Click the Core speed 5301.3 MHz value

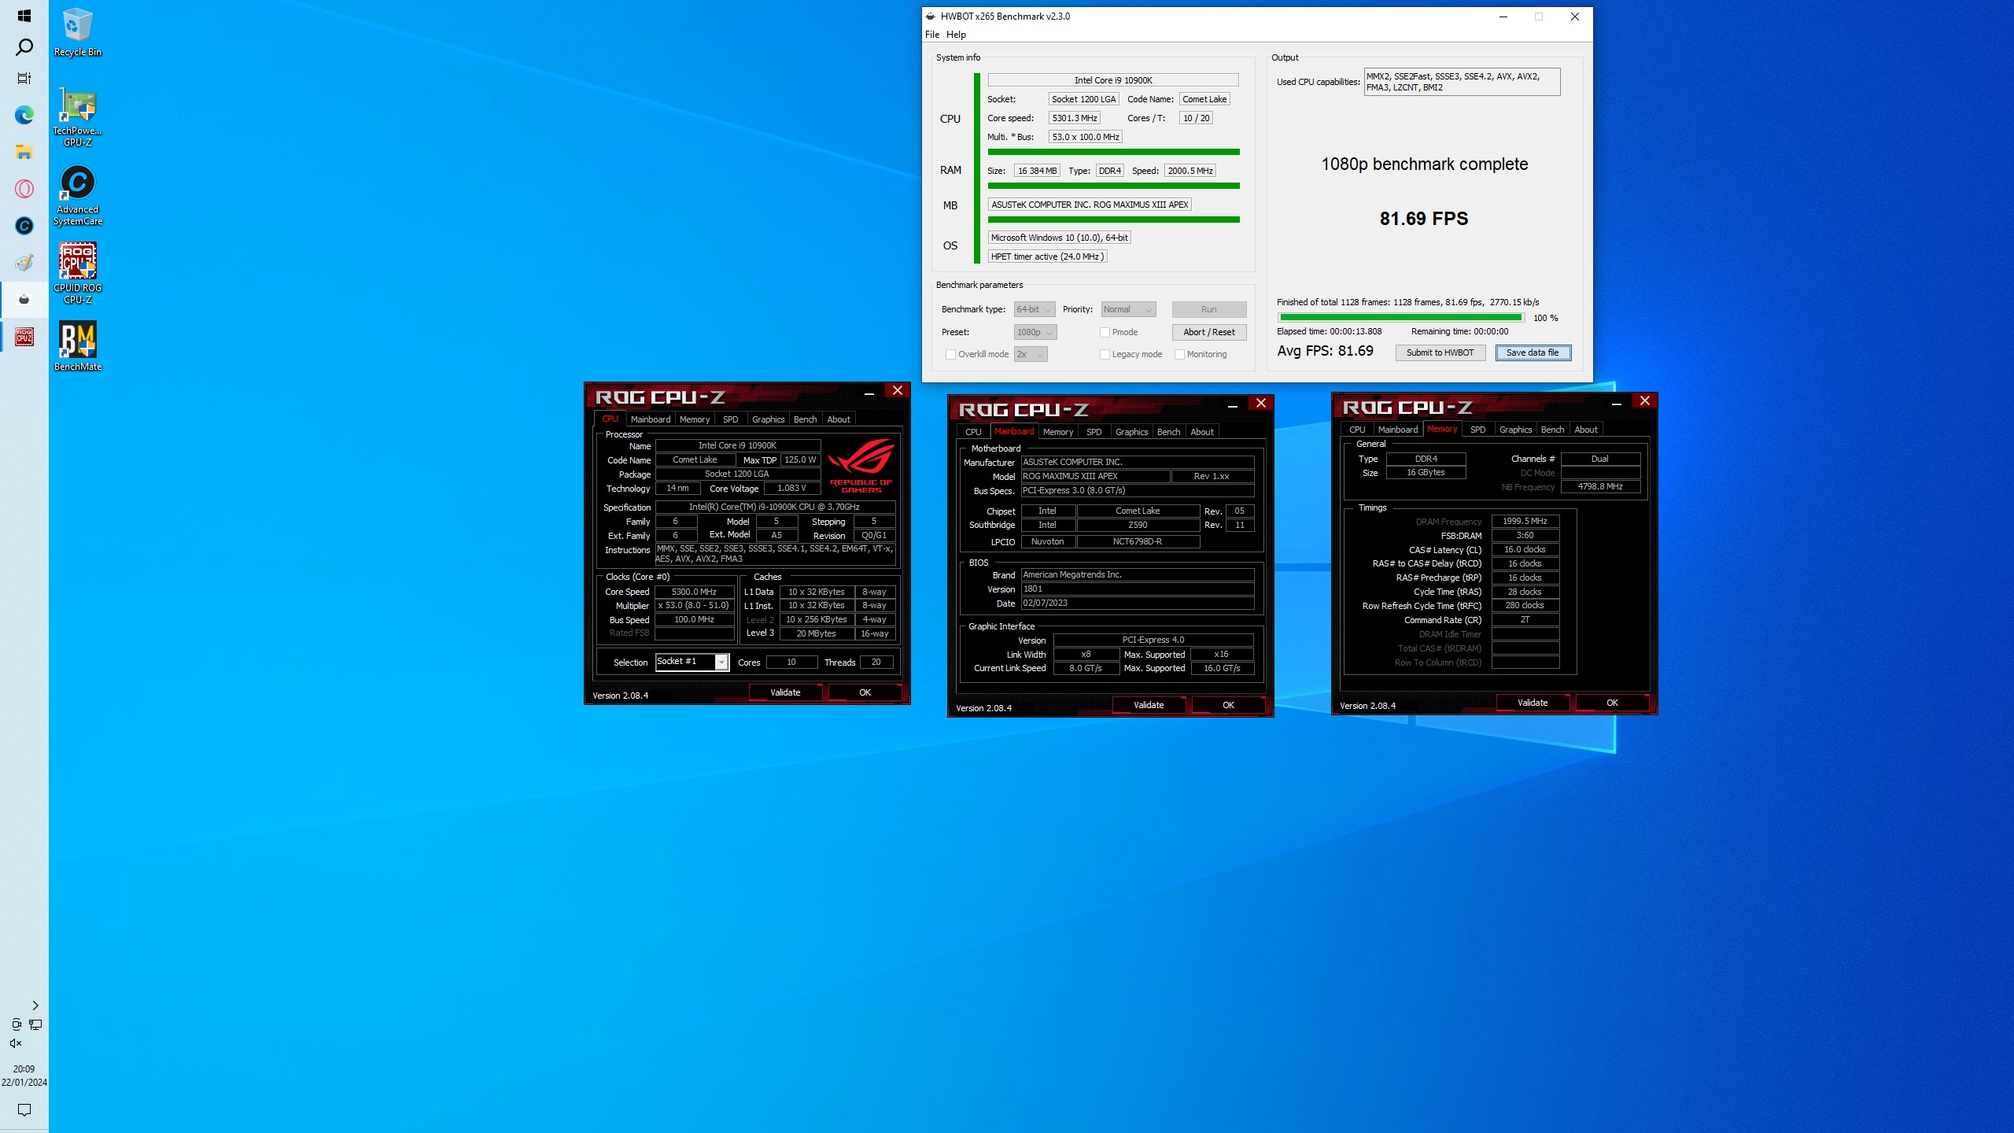click(1074, 118)
